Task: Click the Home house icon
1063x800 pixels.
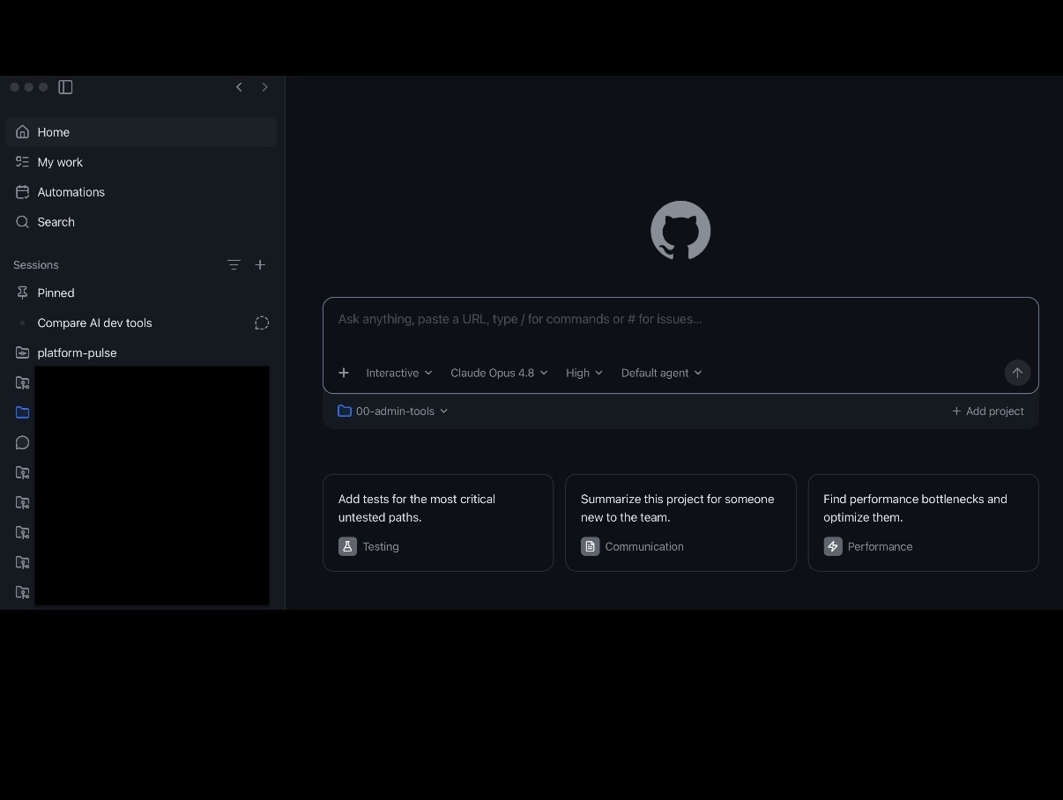Action: coord(23,132)
